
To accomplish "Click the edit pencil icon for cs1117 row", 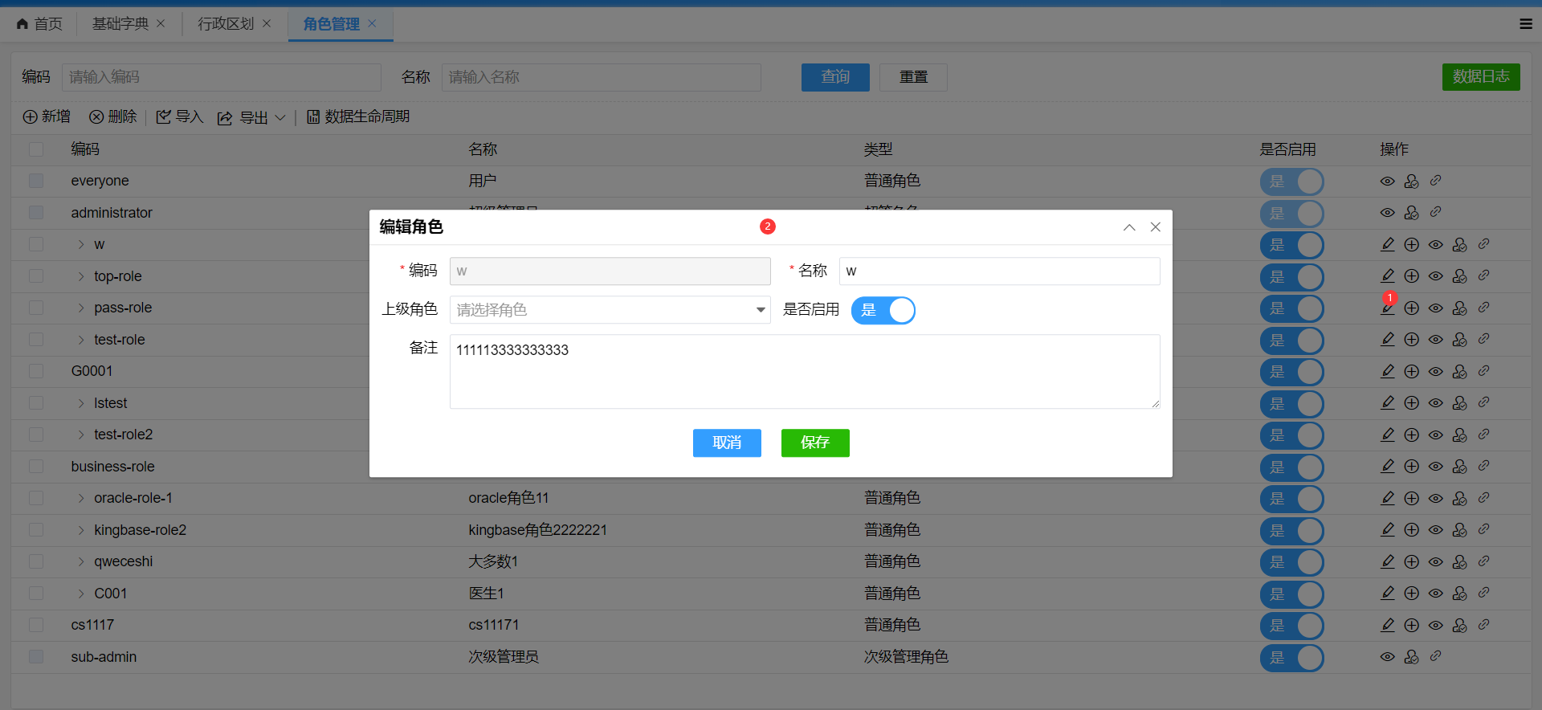I will pyautogui.click(x=1387, y=625).
